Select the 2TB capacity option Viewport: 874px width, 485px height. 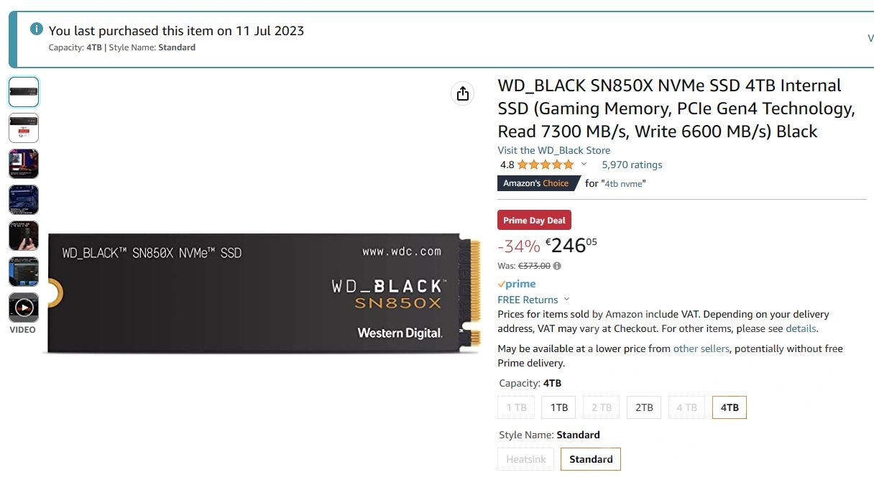(643, 407)
